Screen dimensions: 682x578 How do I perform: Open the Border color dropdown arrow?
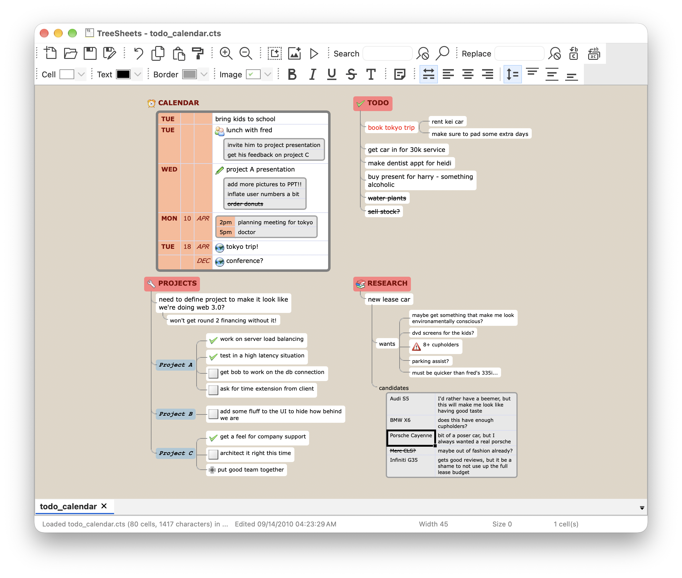pos(204,74)
